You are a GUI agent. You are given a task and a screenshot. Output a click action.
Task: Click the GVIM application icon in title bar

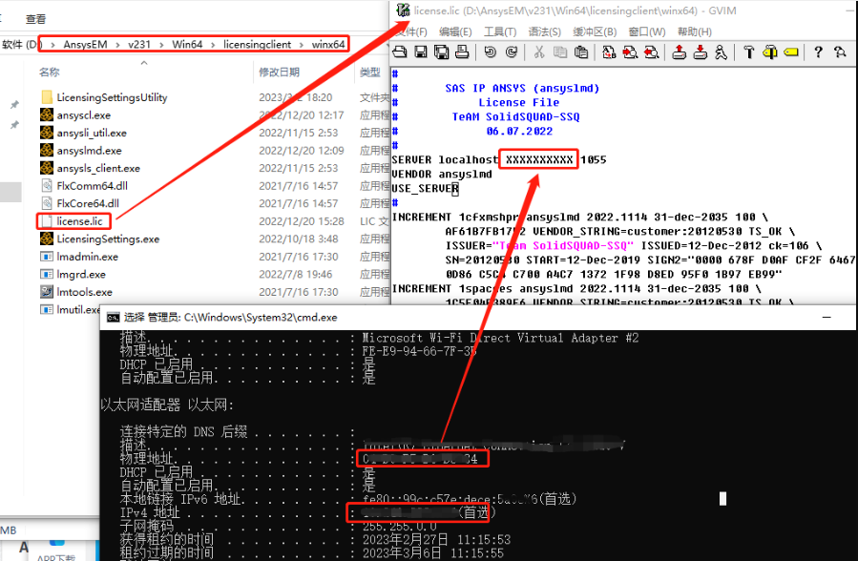pos(403,10)
